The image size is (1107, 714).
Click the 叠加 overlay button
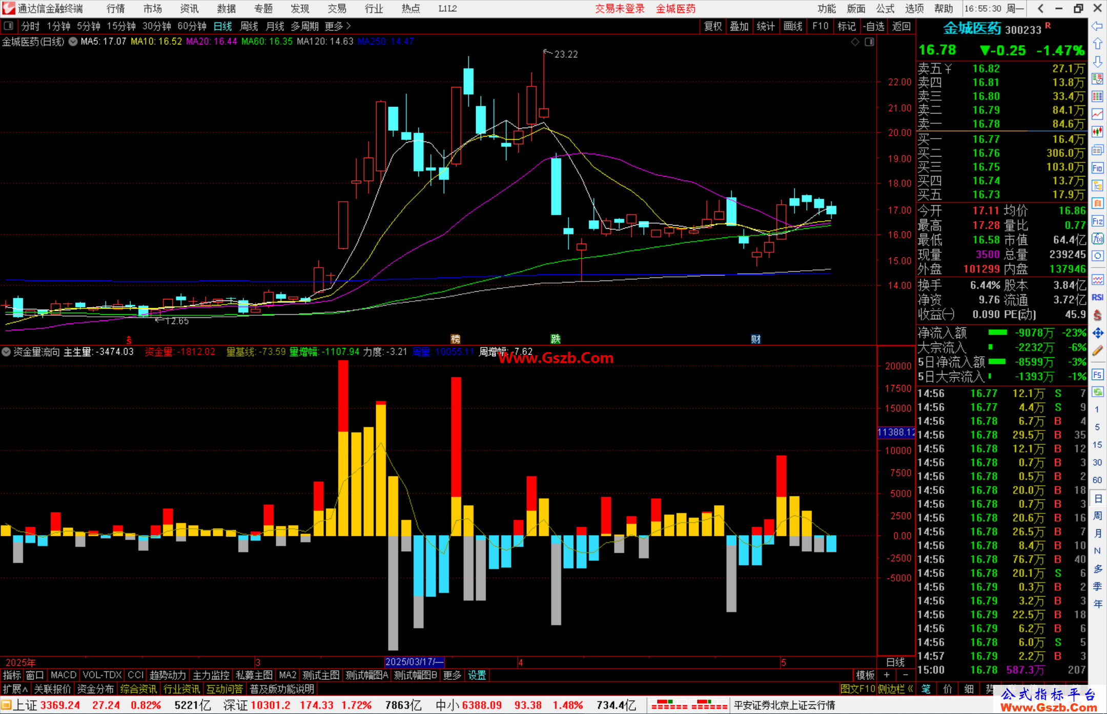(740, 26)
